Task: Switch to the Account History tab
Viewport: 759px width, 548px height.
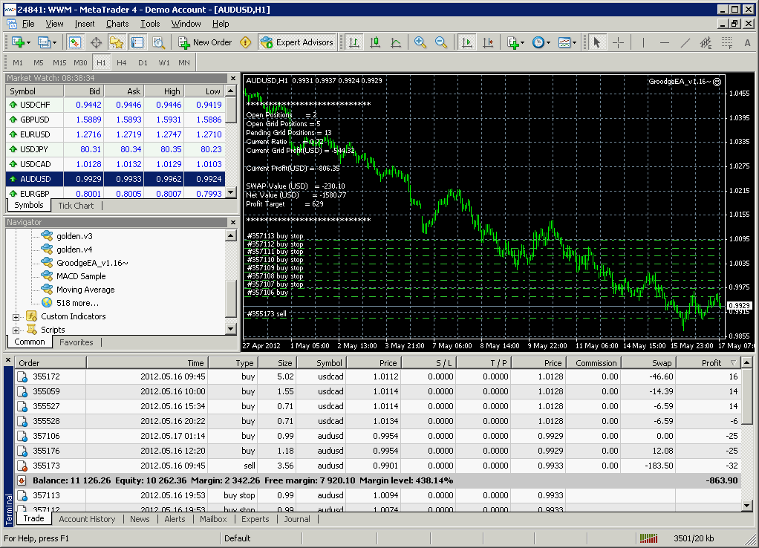Action: click(87, 519)
